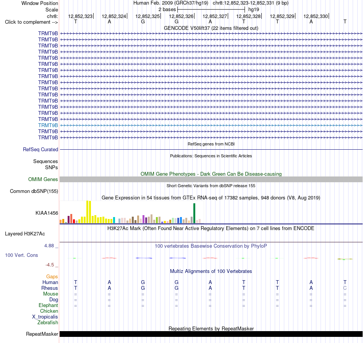Click the 4.88 PhyloP upper scale value
363x343 pixels.
[49, 246]
